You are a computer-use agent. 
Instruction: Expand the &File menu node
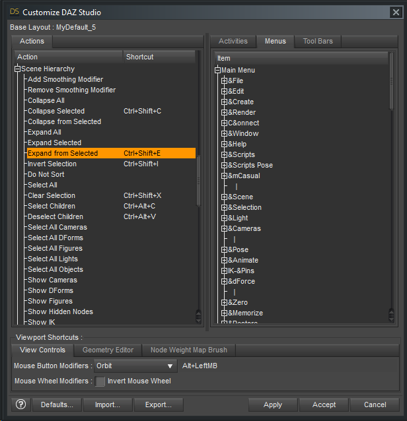coord(224,81)
